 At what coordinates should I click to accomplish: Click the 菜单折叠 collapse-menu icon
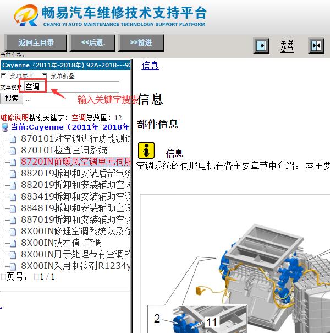pyautogui.click(x=44, y=76)
